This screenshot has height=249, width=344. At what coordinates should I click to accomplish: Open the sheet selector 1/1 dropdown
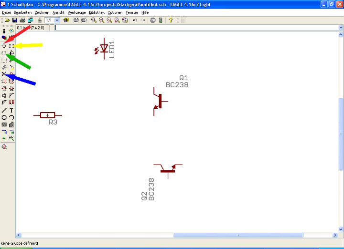pyautogui.click(x=57, y=21)
